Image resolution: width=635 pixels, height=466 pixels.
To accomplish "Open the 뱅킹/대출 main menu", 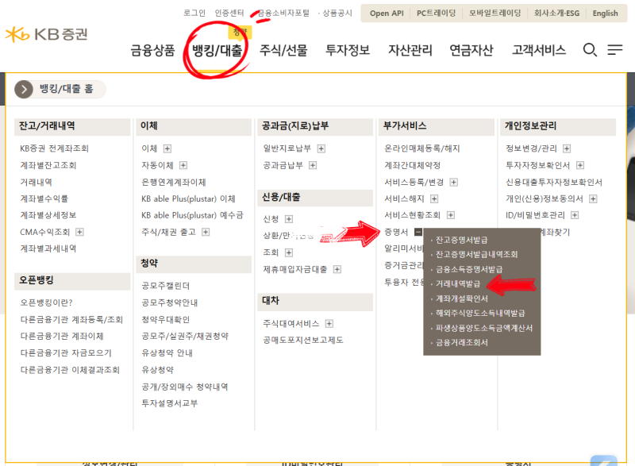I will pyautogui.click(x=217, y=50).
